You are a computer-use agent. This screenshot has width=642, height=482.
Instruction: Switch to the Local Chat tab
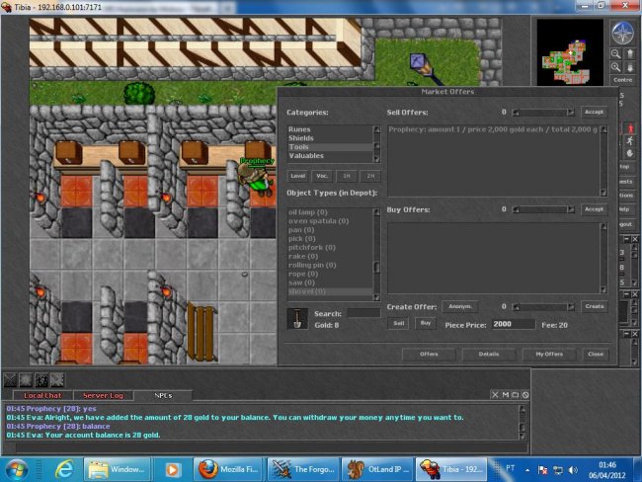coord(42,396)
